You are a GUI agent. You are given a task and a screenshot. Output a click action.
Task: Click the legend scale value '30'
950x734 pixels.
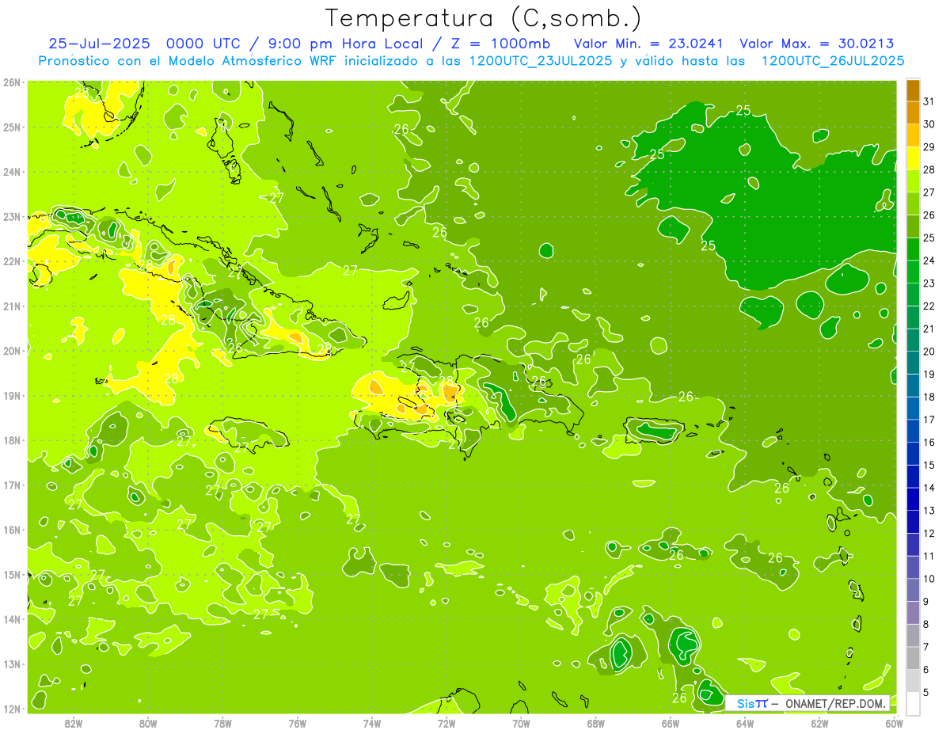click(x=929, y=124)
